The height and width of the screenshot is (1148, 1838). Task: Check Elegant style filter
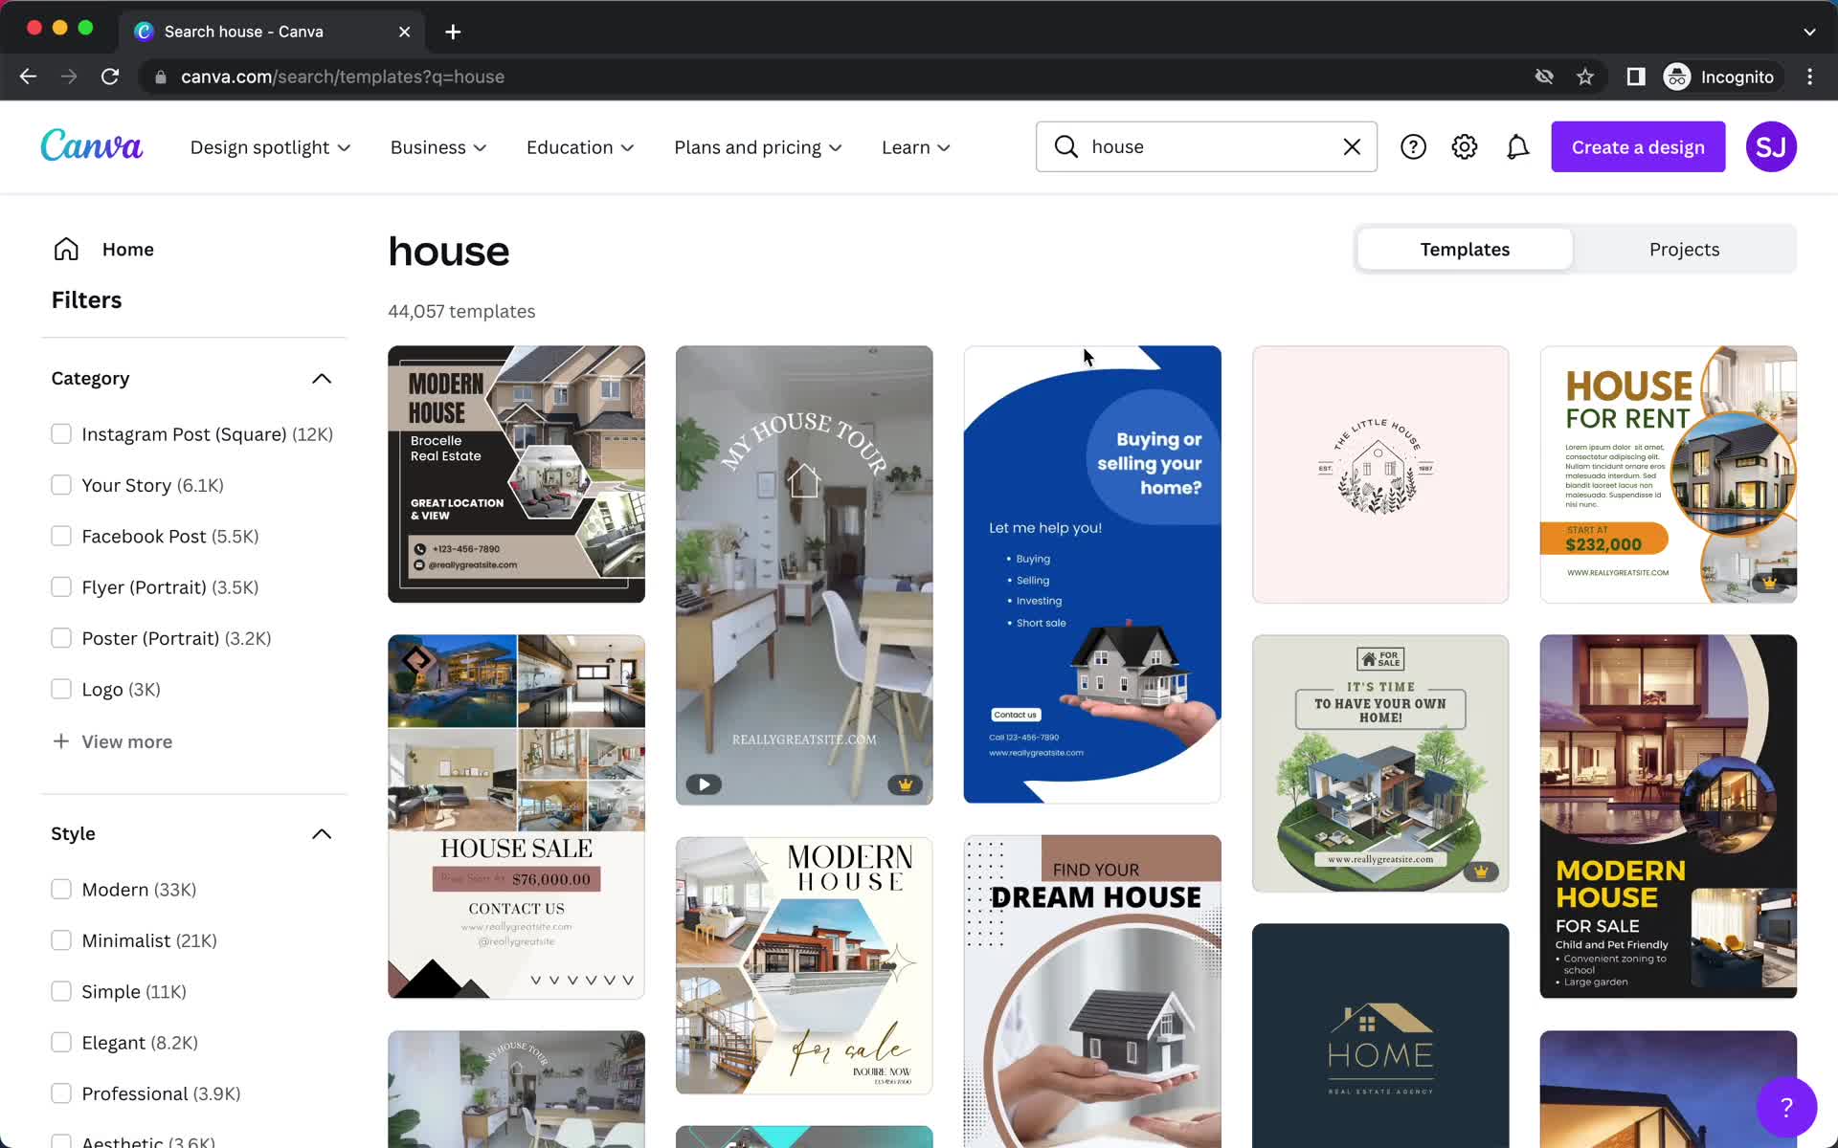pyautogui.click(x=61, y=1042)
